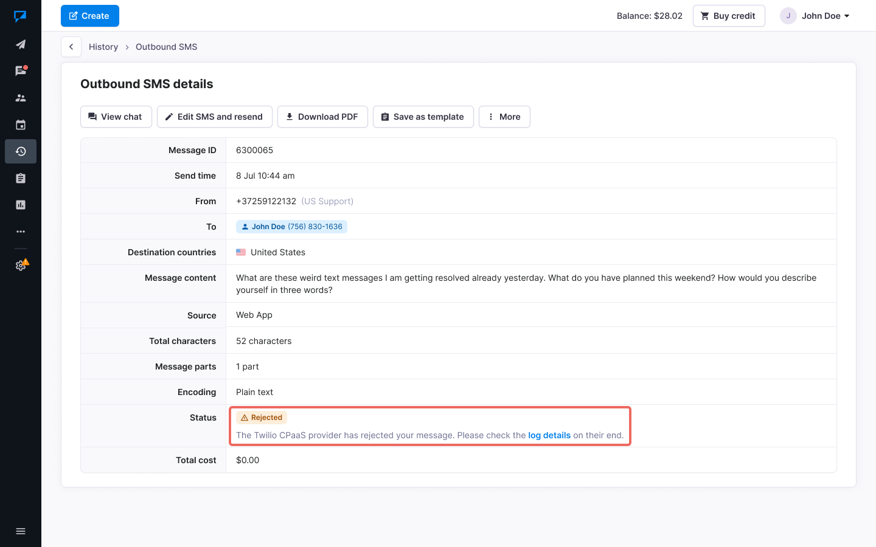
Task: Go to History in the breadcrumb
Action: 103,47
